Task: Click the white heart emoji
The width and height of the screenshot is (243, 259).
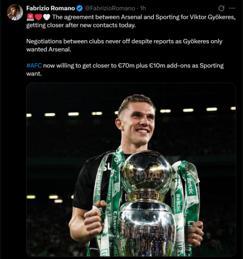Action: (x=46, y=17)
